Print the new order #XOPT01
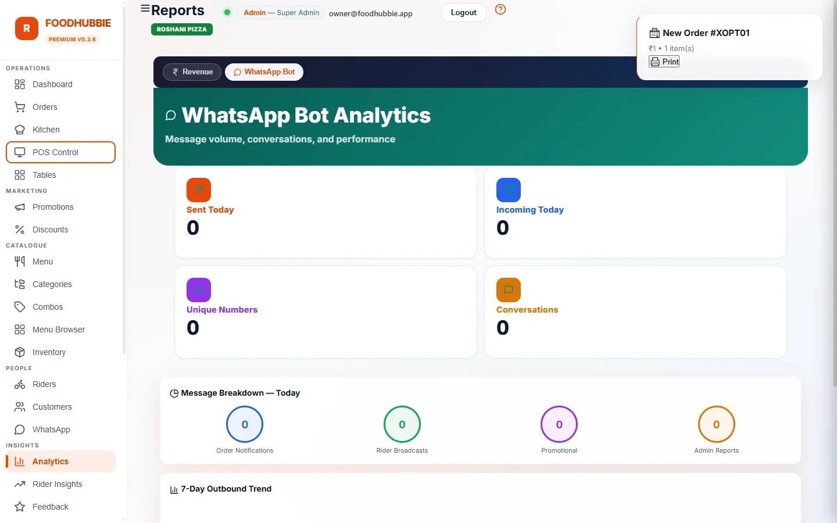 click(x=664, y=62)
